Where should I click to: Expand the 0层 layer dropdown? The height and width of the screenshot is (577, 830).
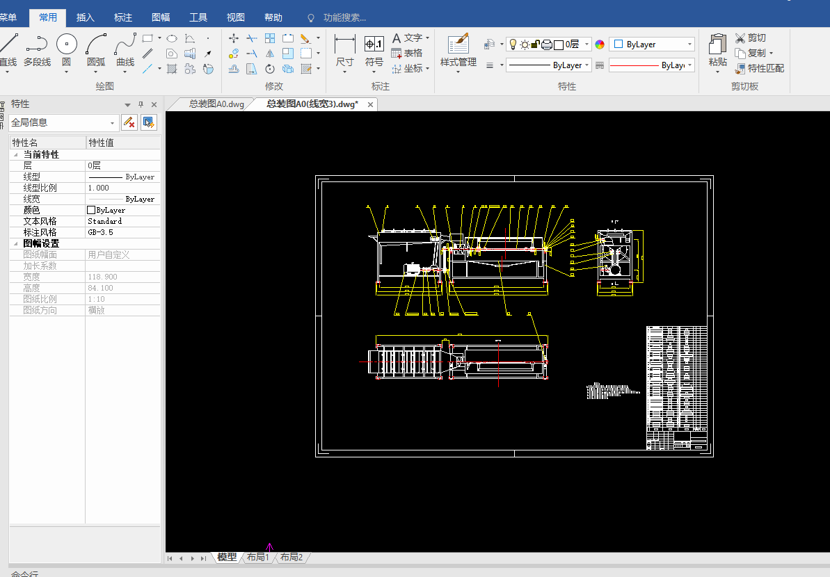coord(586,44)
